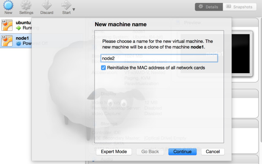Switch to the Snapshots view
Viewport: 262px width, 164px height.
coord(240,7)
